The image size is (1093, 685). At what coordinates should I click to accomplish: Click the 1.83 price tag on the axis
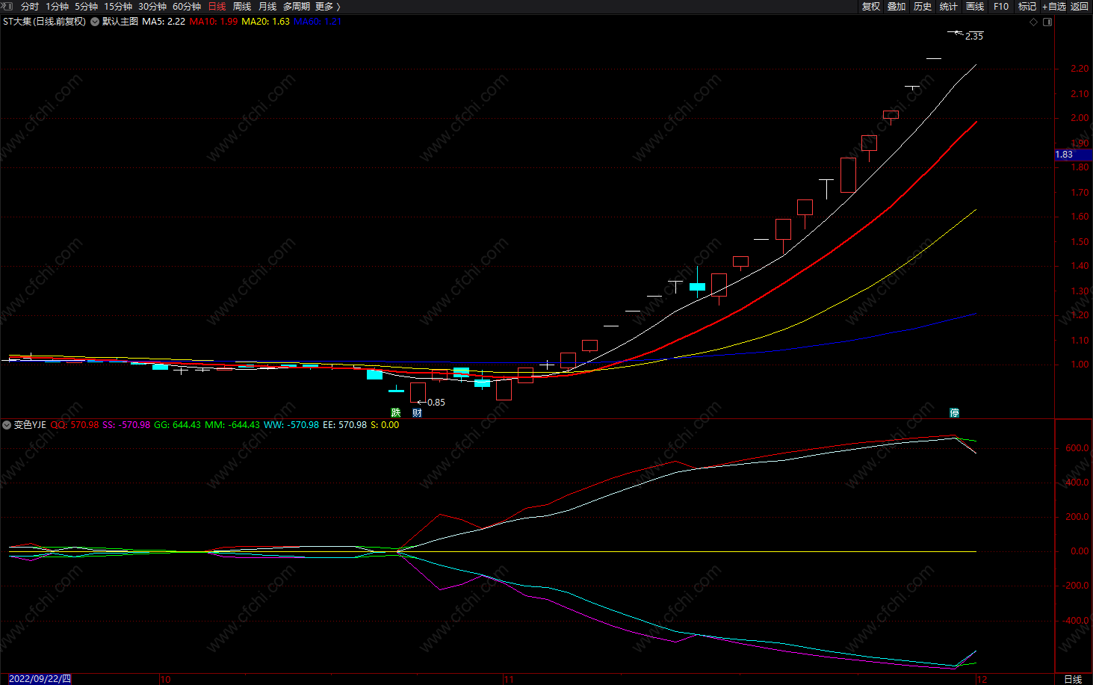(1073, 155)
